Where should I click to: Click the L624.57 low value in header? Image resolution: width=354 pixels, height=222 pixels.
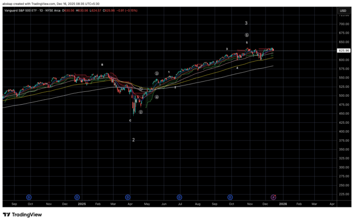coord(95,11)
